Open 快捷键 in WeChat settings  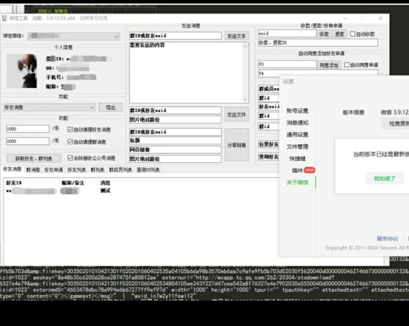pos(297,159)
